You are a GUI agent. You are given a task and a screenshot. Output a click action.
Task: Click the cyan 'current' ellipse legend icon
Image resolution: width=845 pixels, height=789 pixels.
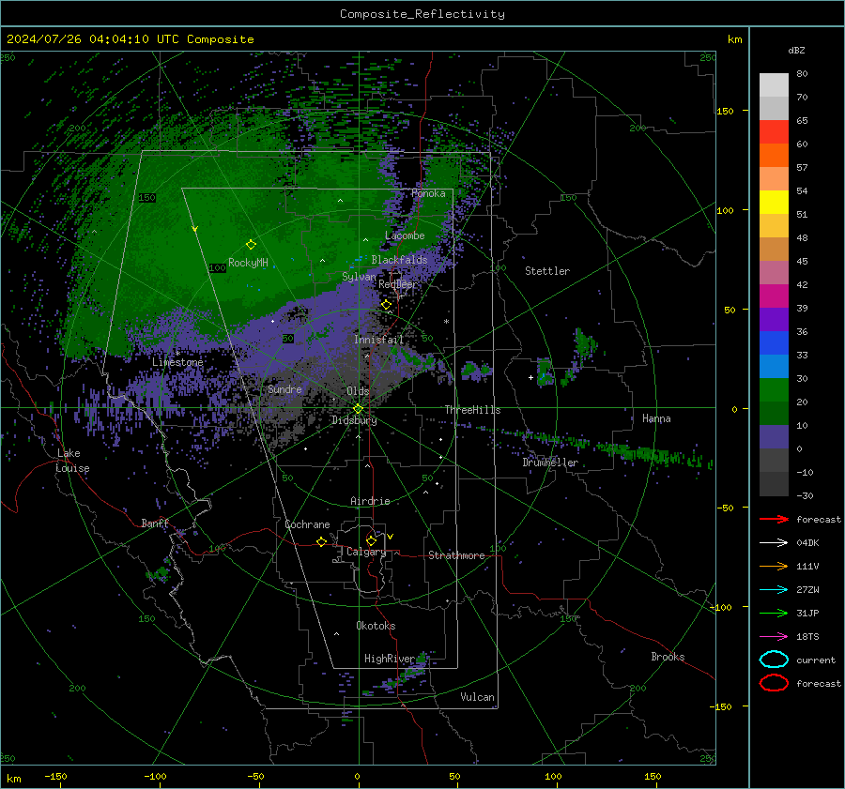774,660
